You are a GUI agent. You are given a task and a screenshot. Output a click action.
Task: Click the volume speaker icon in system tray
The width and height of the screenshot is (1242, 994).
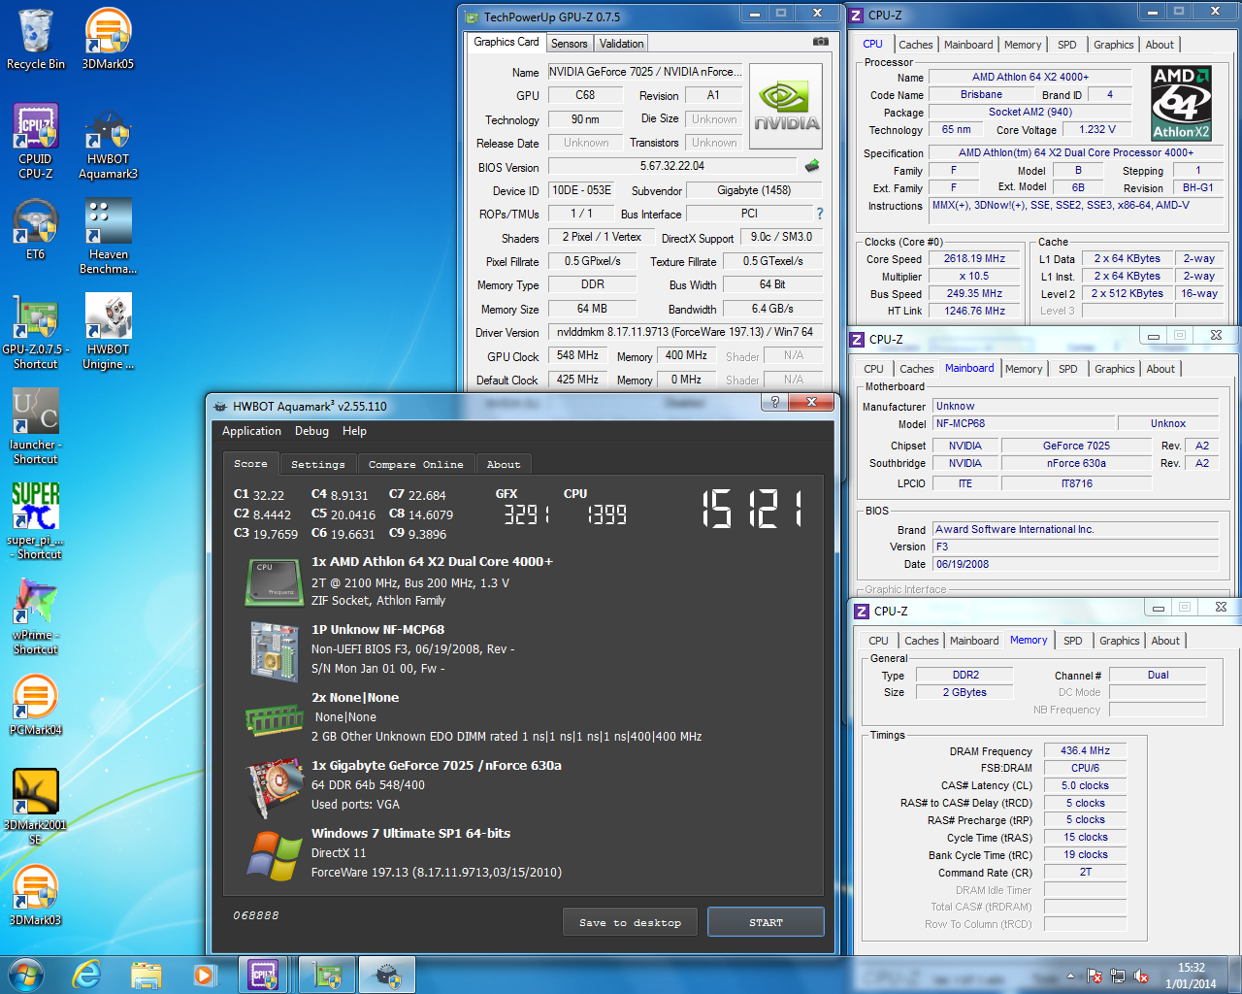pyautogui.click(x=1142, y=976)
